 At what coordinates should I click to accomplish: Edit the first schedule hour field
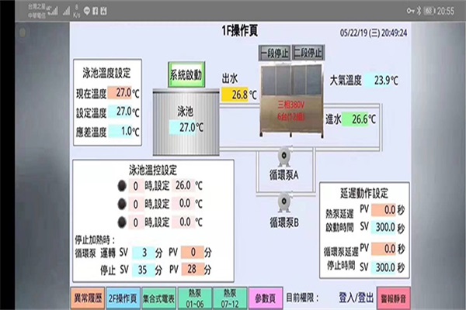point(136,186)
